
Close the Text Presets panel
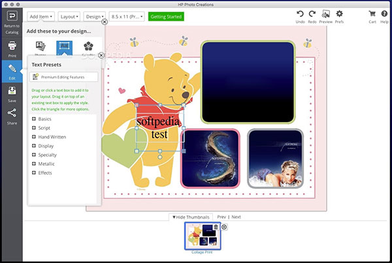point(101,55)
